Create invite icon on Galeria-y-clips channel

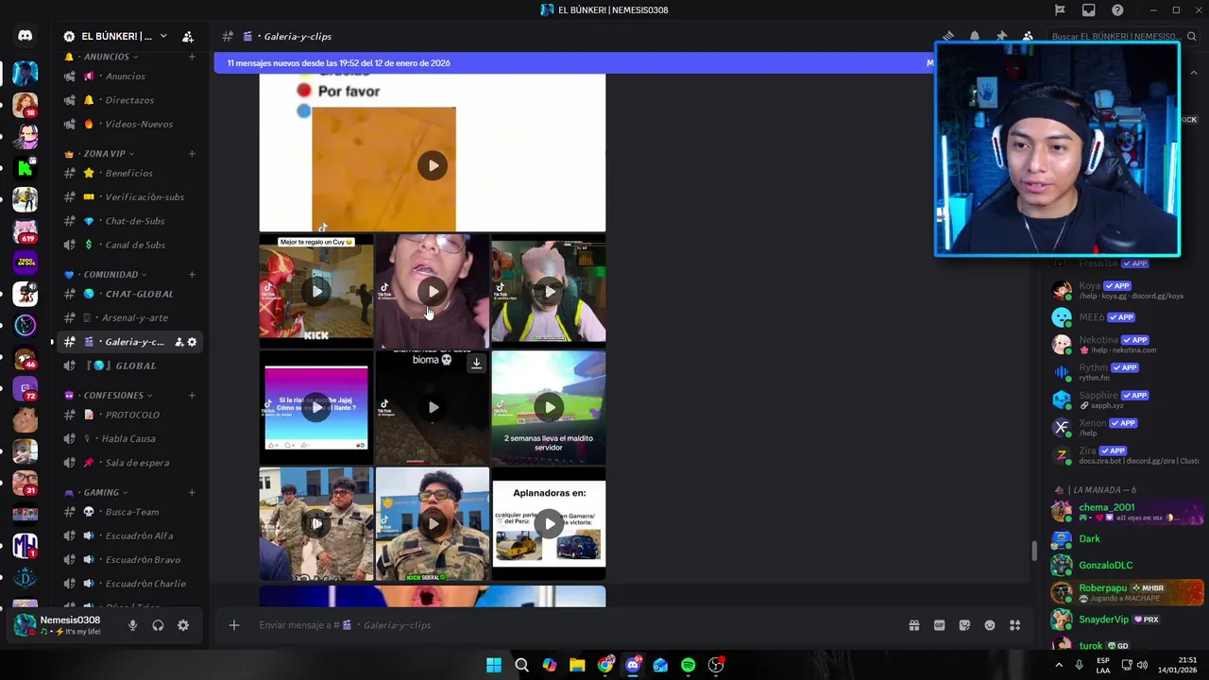coord(179,342)
